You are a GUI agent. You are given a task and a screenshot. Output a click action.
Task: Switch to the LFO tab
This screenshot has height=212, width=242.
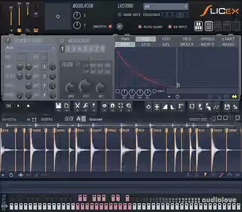(146, 45)
